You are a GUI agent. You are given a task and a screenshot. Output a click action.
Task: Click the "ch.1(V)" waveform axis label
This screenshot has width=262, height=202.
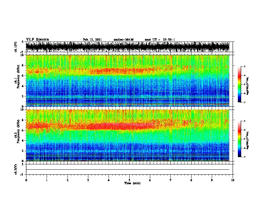16,47
